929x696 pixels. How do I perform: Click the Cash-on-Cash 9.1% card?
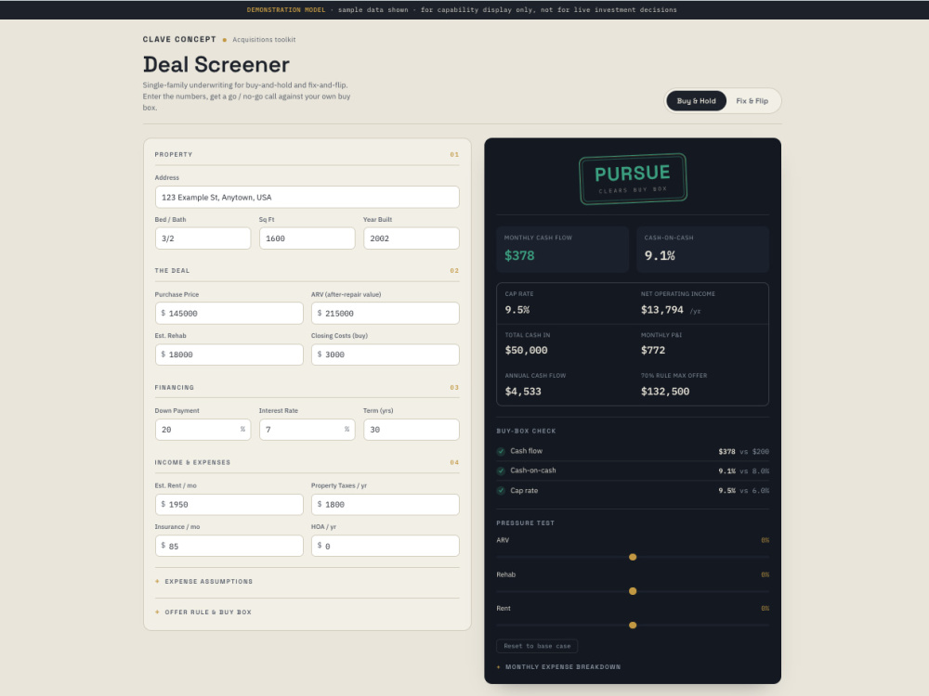(x=702, y=249)
